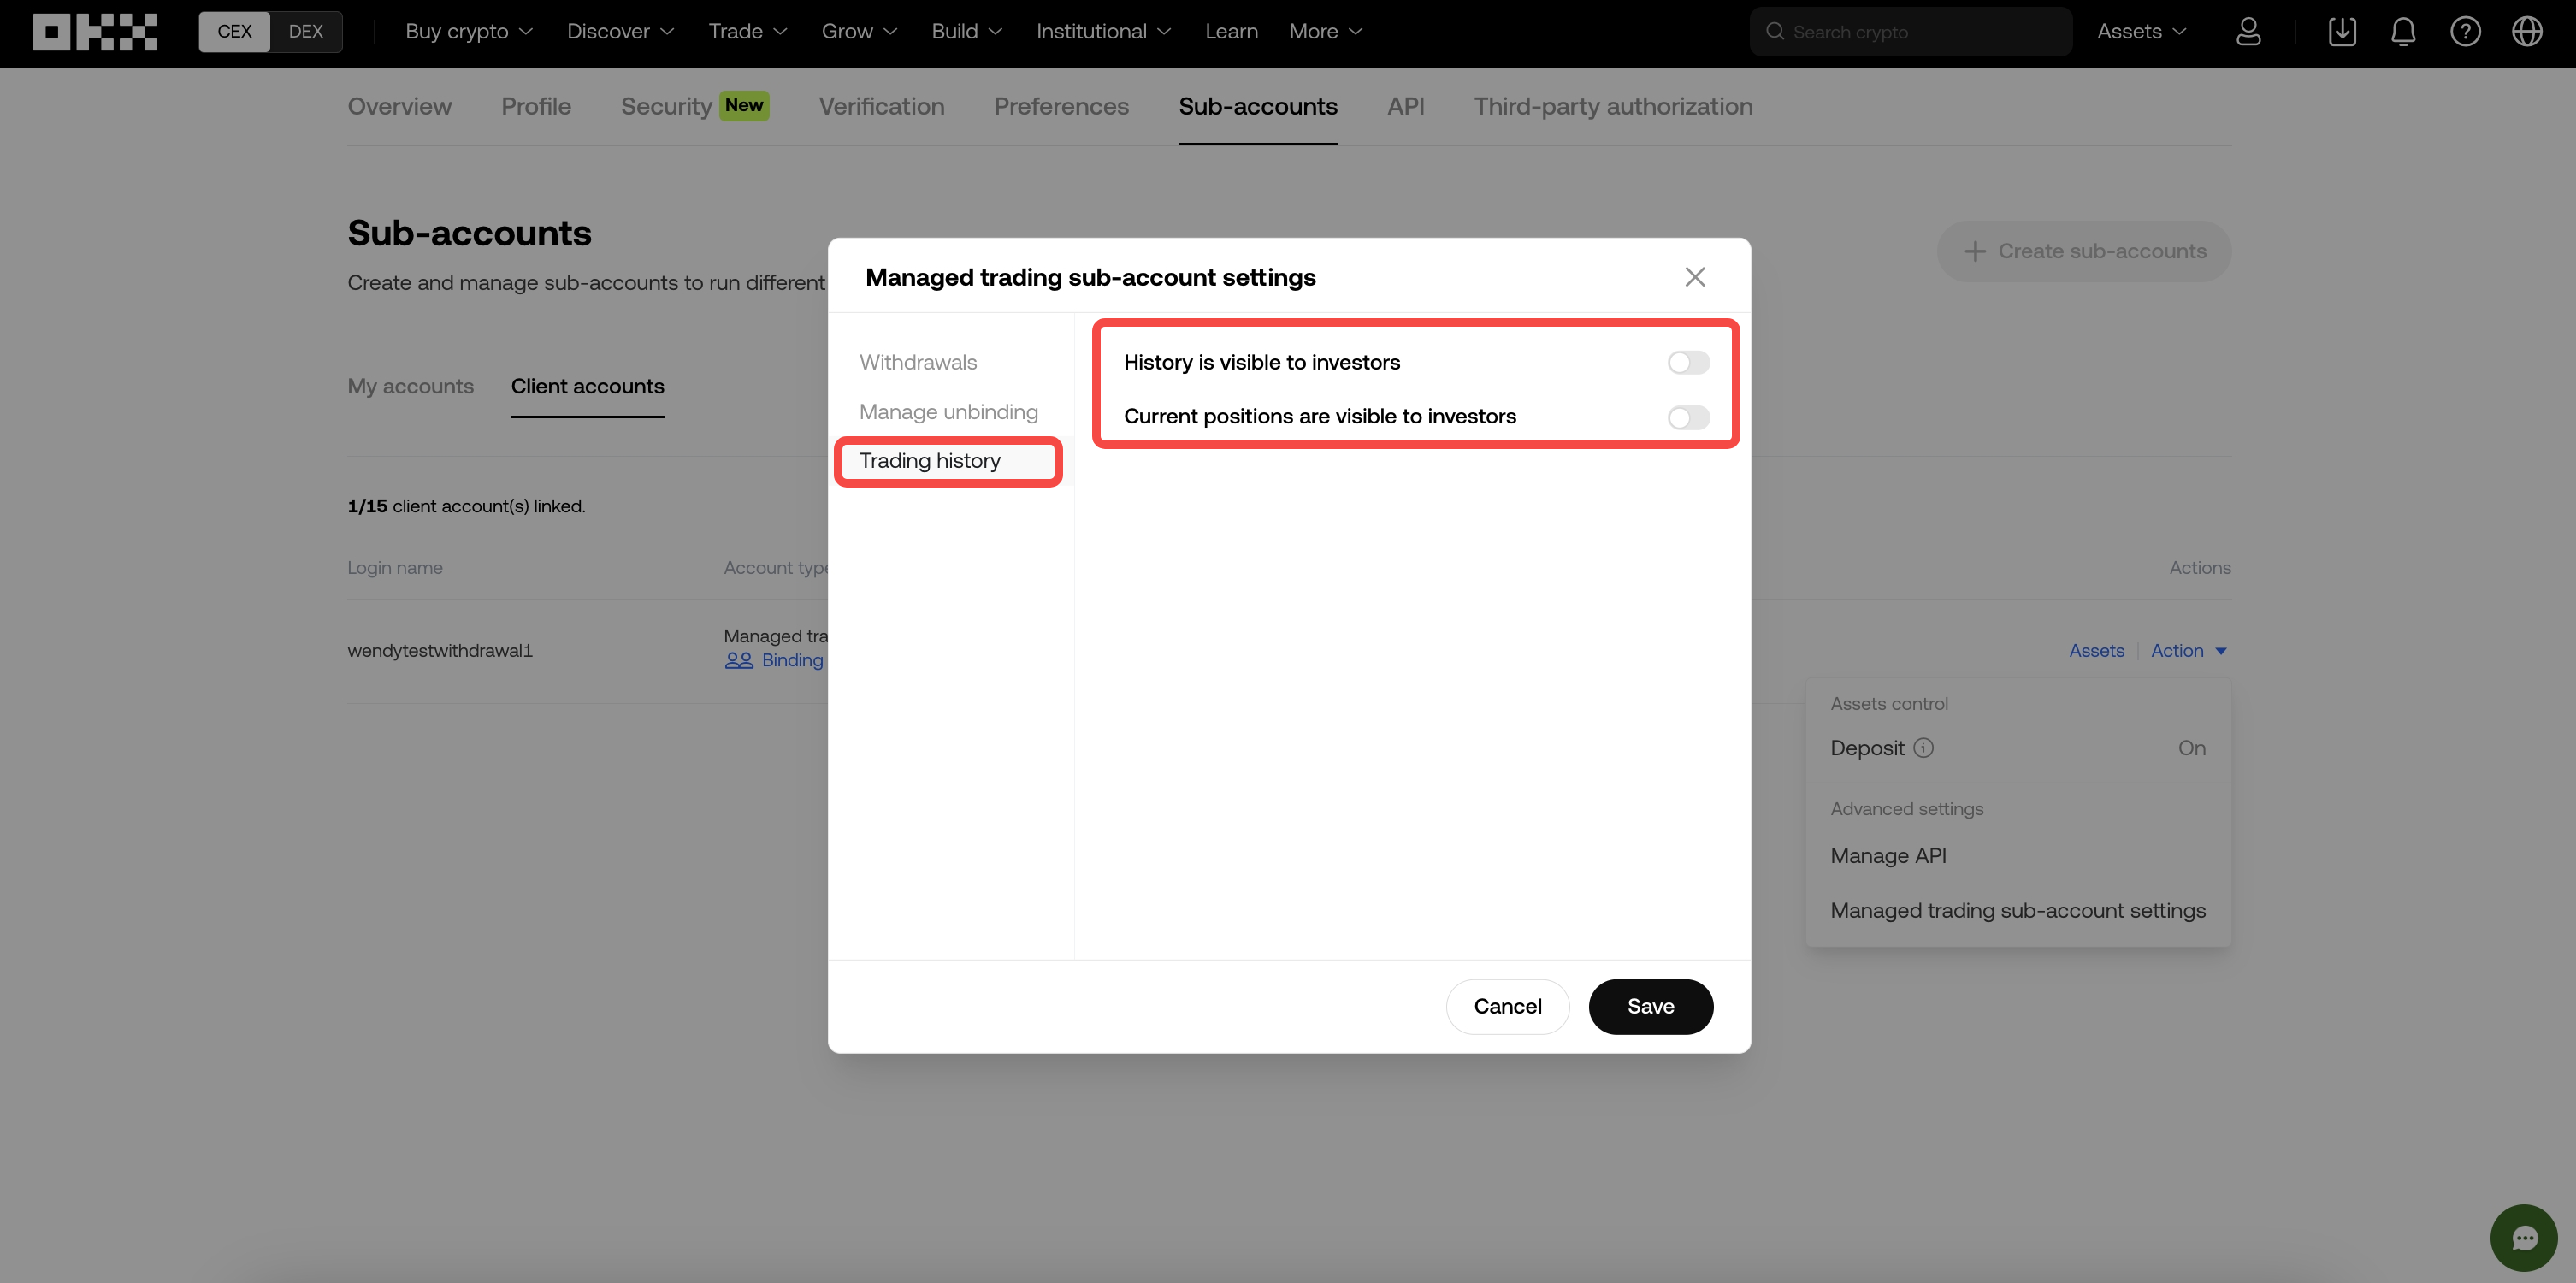Open the help center question mark icon
Viewport: 2576px width, 1283px height.
(2466, 31)
